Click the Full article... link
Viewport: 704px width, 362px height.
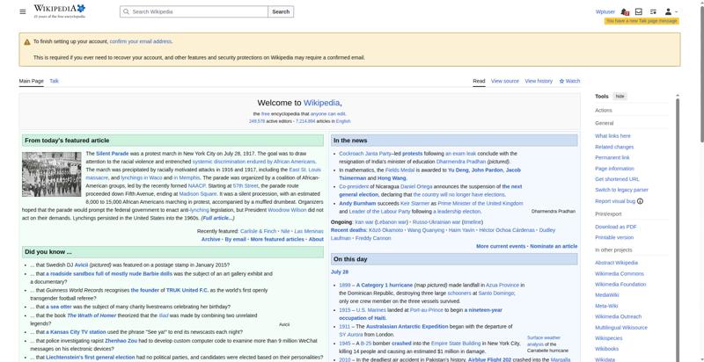[x=217, y=218]
